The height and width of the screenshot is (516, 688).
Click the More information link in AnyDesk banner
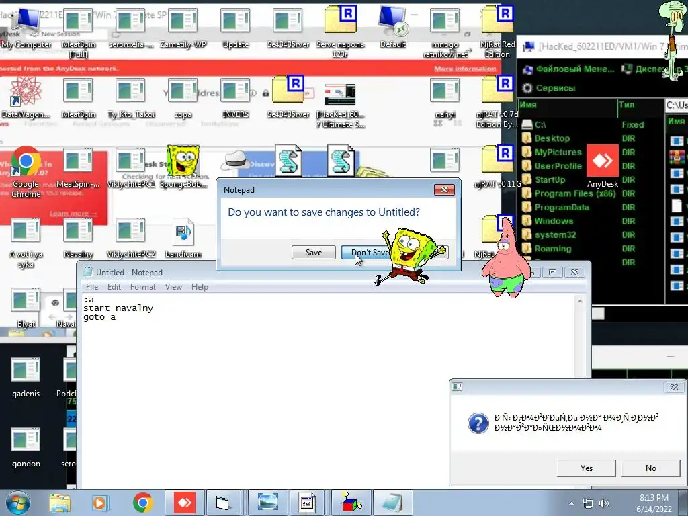tap(465, 69)
